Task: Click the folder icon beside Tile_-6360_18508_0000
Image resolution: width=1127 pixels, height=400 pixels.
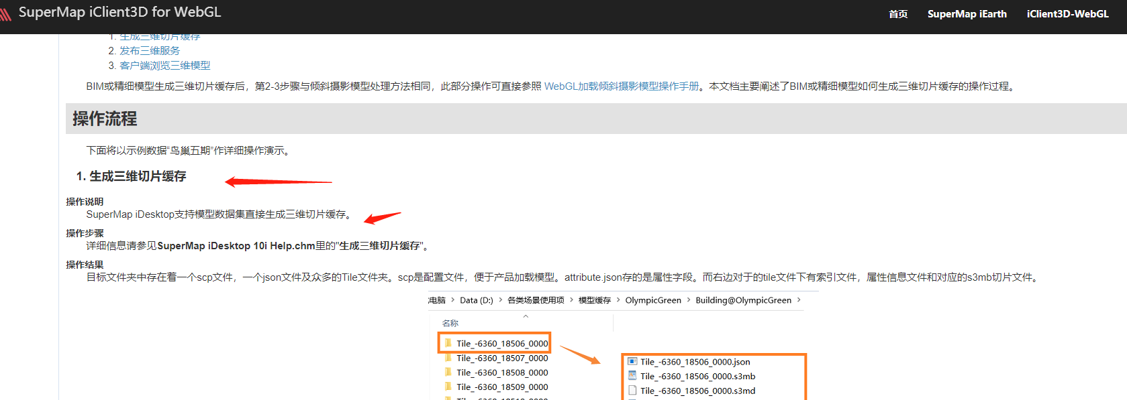Action: pyautogui.click(x=448, y=372)
